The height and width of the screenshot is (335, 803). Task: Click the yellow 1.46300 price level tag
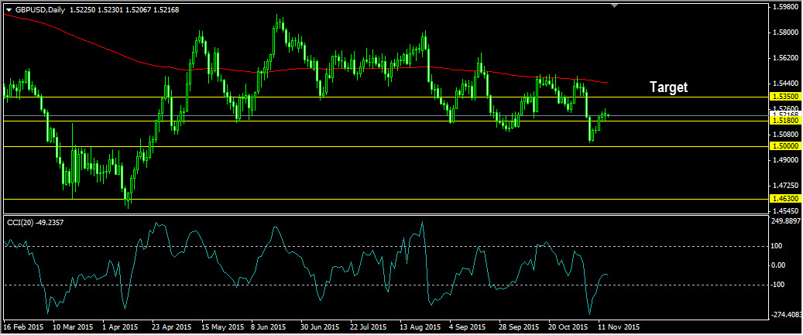pos(783,199)
